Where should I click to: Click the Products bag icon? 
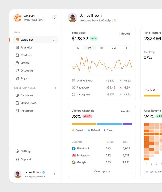pyautogui.click(x=17, y=55)
